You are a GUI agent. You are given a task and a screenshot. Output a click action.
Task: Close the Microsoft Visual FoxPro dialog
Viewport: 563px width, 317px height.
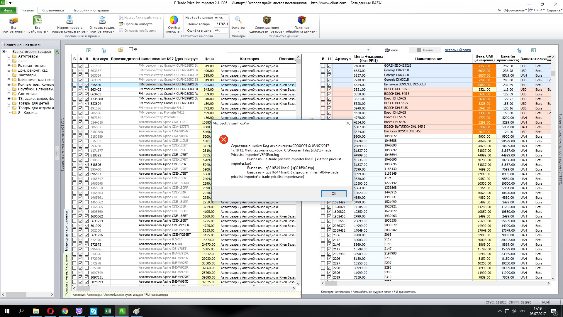tap(348, 123)
